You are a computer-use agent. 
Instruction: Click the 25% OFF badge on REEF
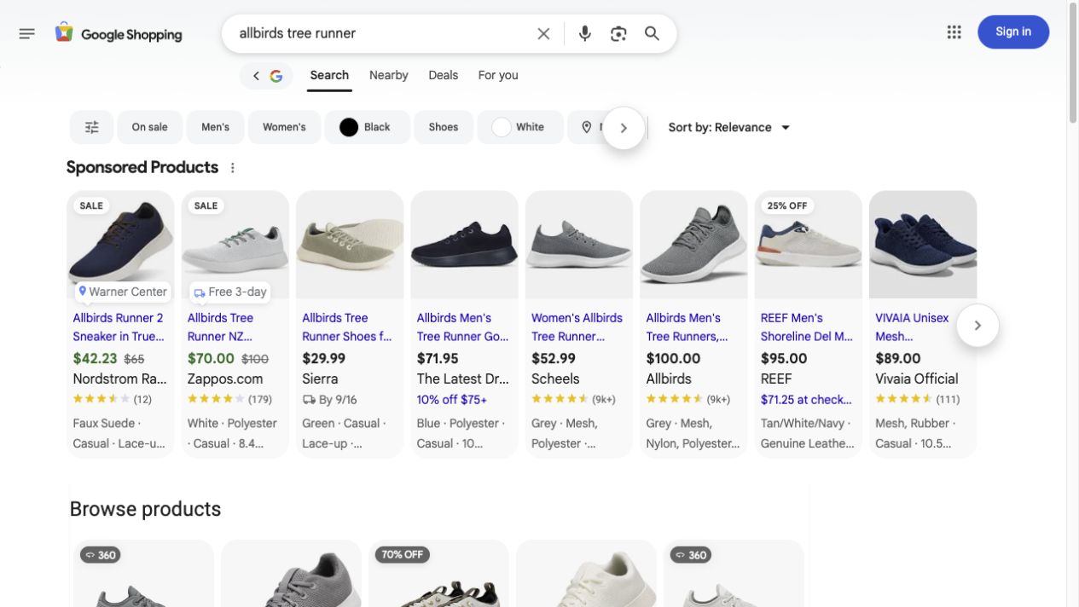(787, 205)
